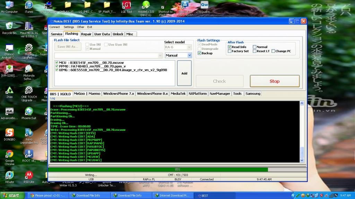Toggle the Read Info checkbox

tap(230, 47)
